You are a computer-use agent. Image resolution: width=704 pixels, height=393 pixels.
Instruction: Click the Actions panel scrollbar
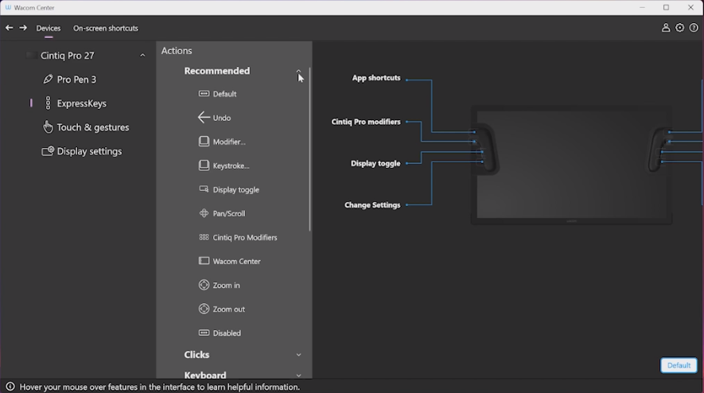[x=309, y=150]
